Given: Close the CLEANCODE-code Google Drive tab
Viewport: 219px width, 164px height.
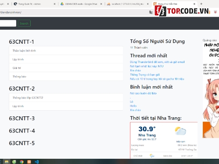Looking at the screenshot, I should pyautogui.click(x=101, y=4).
